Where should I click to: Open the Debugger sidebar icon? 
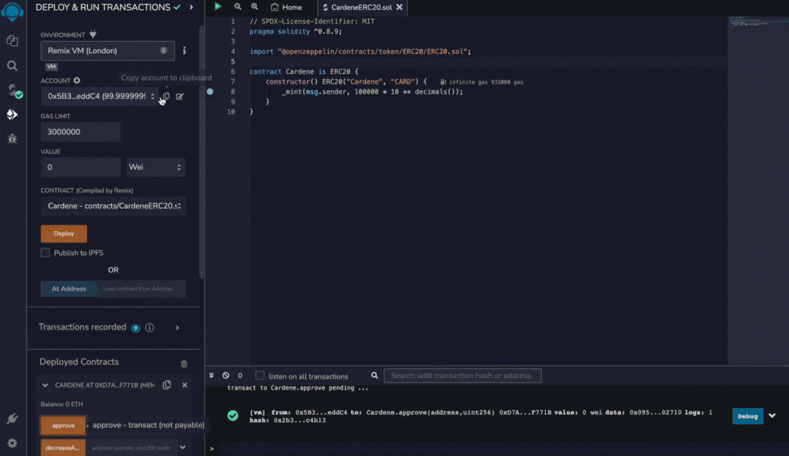click(12, 139)
